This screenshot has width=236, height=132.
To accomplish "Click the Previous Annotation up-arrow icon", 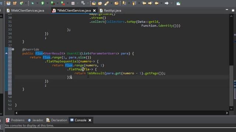I will pos(134,3).
